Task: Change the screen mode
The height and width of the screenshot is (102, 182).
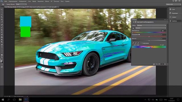Action: click(x=2, y=67)
